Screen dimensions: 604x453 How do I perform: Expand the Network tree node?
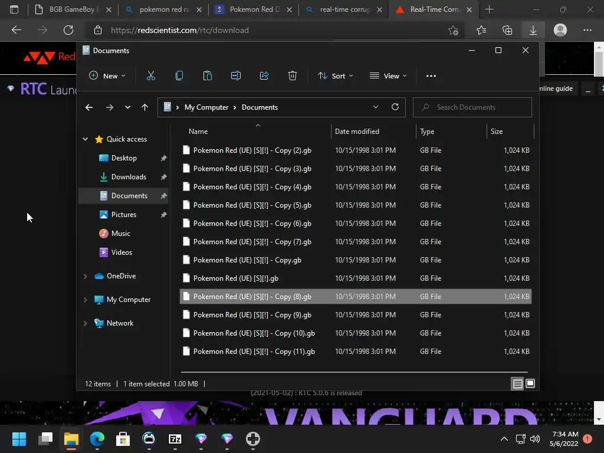point(85,323)
